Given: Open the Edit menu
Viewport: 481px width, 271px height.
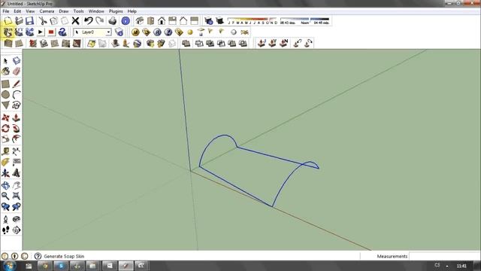Looking at the screenshot, I should (x=17, y=11).
